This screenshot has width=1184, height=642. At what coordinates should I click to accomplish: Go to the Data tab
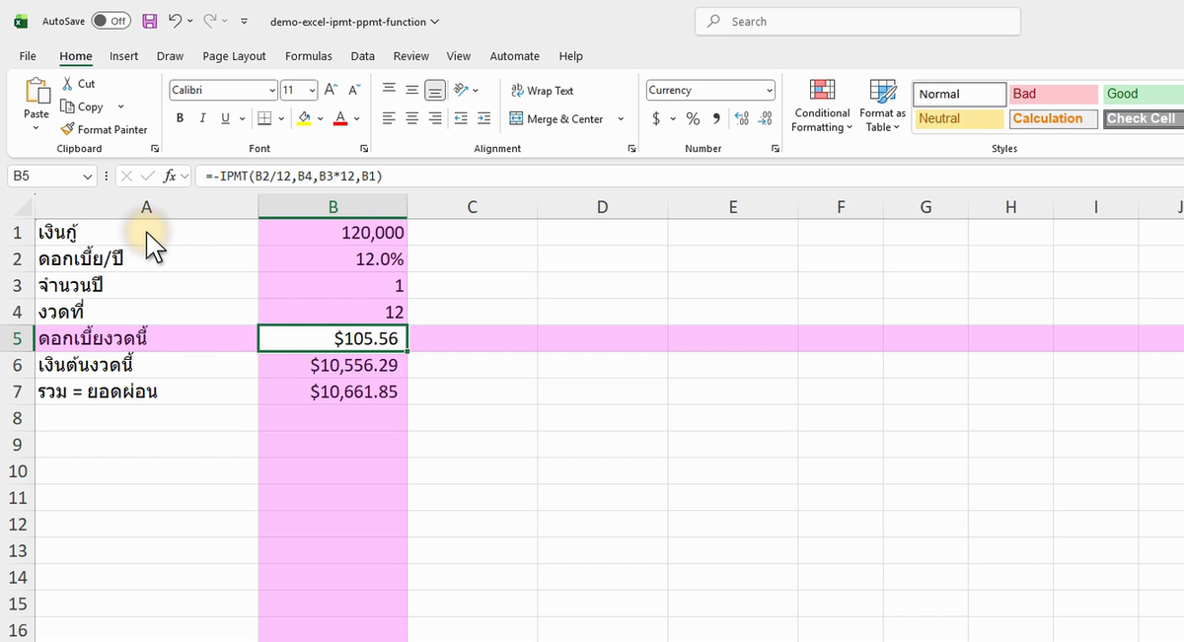point(363,56)
